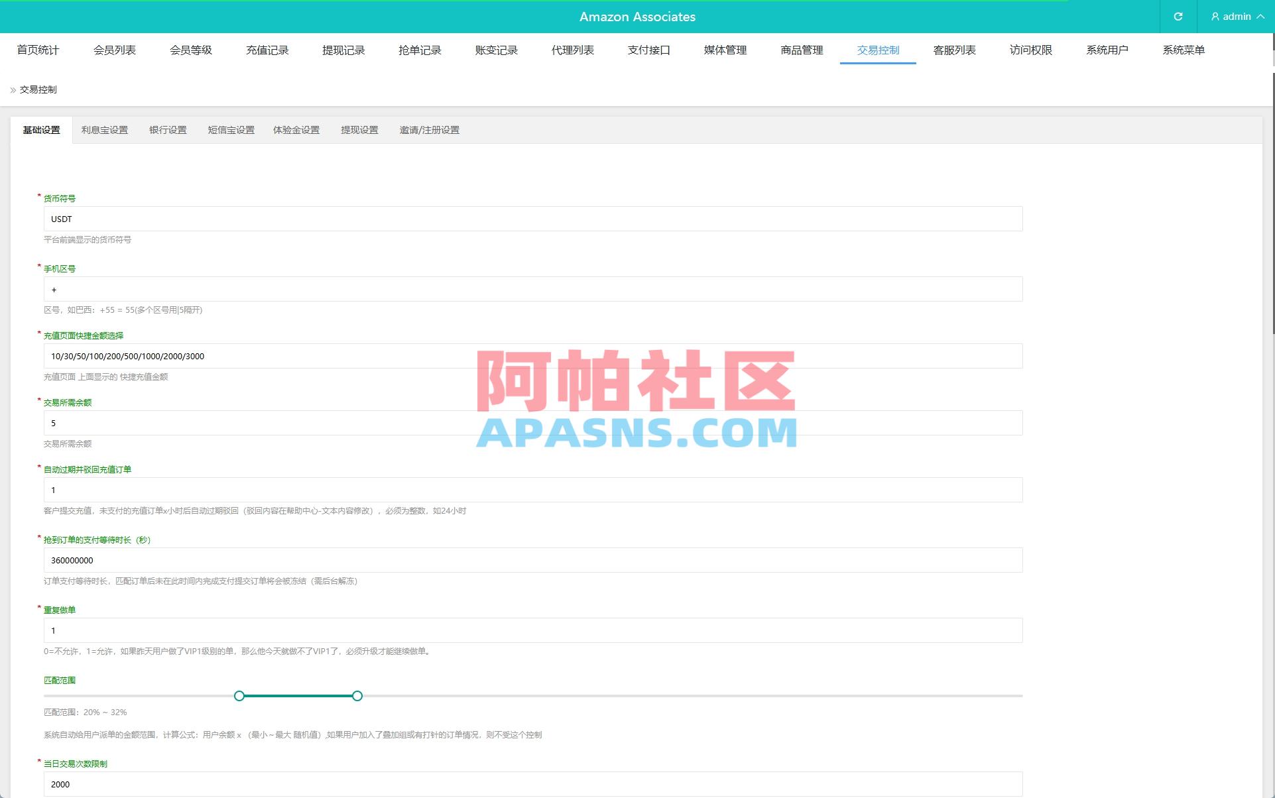Screen dimensions: 1275x798
Task: Open the 邀请/注册设置 tab
Action: tap(429, 130)
